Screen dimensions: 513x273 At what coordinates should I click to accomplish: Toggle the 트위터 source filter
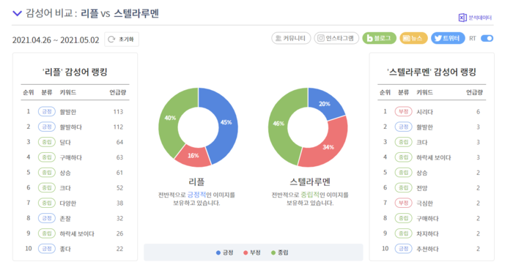click(x=448, y=38)
